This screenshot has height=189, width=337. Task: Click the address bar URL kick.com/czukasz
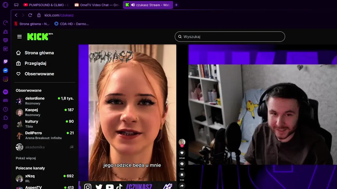click(x=59, y=15)
